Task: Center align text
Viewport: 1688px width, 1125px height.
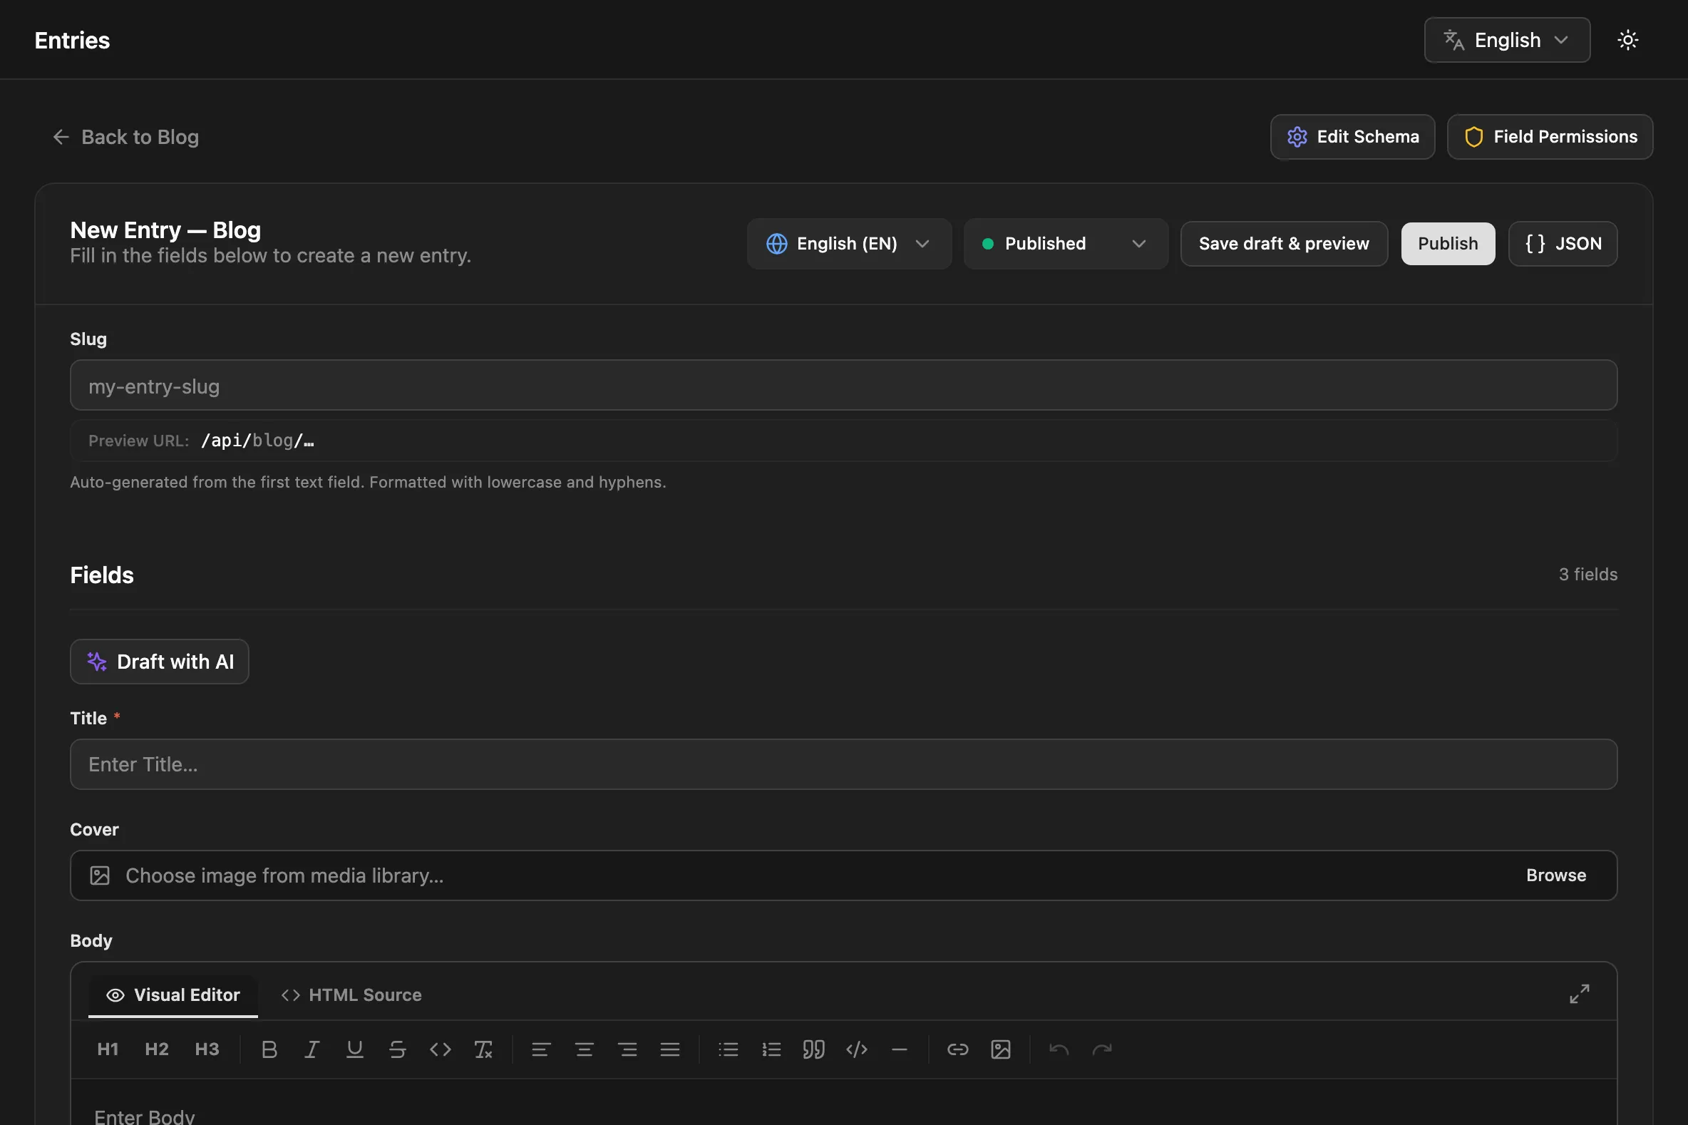Action: (x=584, y=1049)
